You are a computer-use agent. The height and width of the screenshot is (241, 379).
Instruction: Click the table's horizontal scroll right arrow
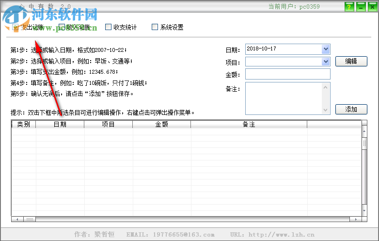click(x=356, y=219)
